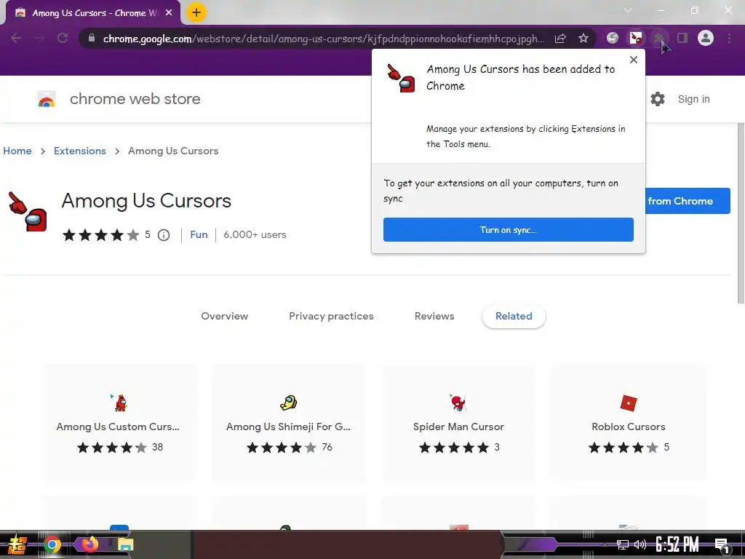Image resolution: width=745 pixels, height=559 pixels.
Task: Switch to the Reviews tab
Action: [434, 316]
